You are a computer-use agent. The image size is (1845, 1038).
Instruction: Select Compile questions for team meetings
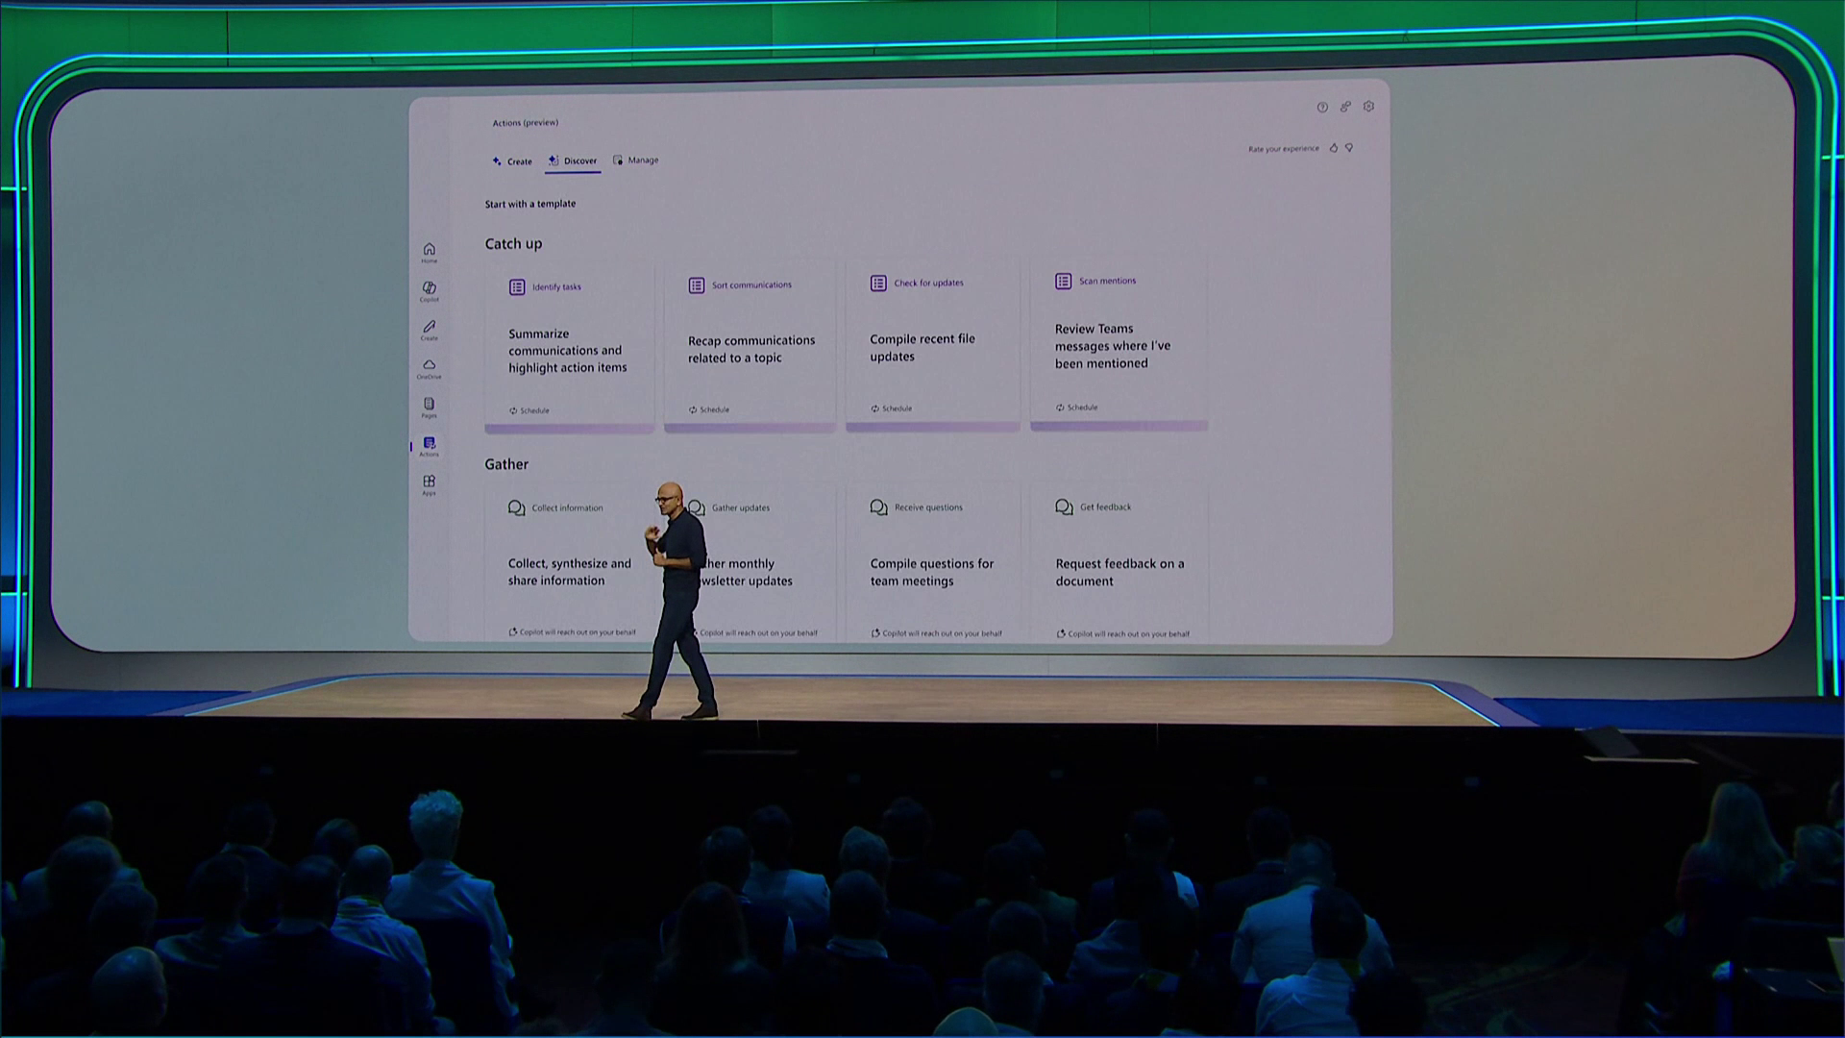[931, 572]
